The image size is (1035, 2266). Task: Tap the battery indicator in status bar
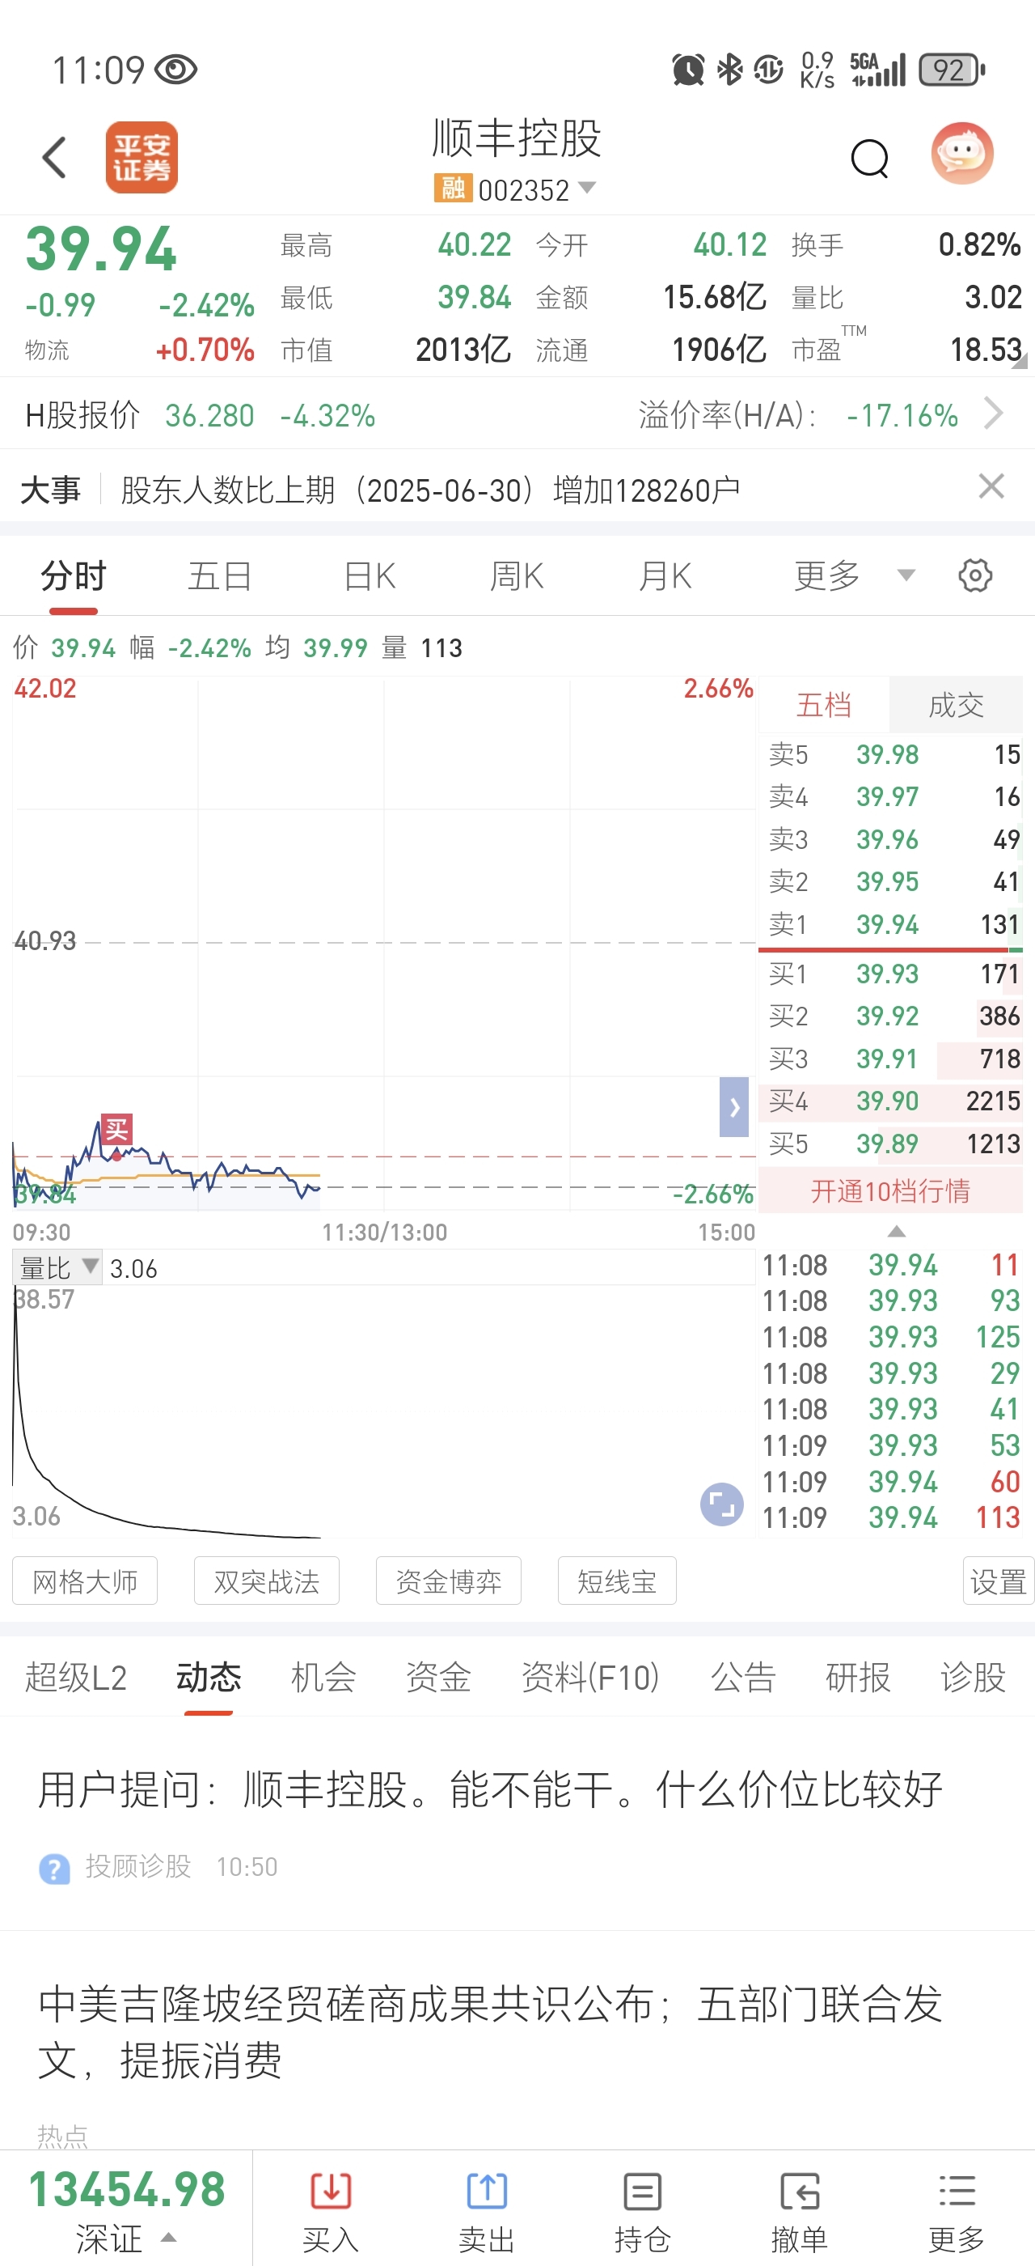(x=952, y=70)
